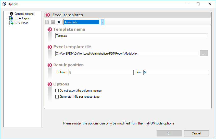Browse for Excel template file button
The image size is (216, 139).
204,53
